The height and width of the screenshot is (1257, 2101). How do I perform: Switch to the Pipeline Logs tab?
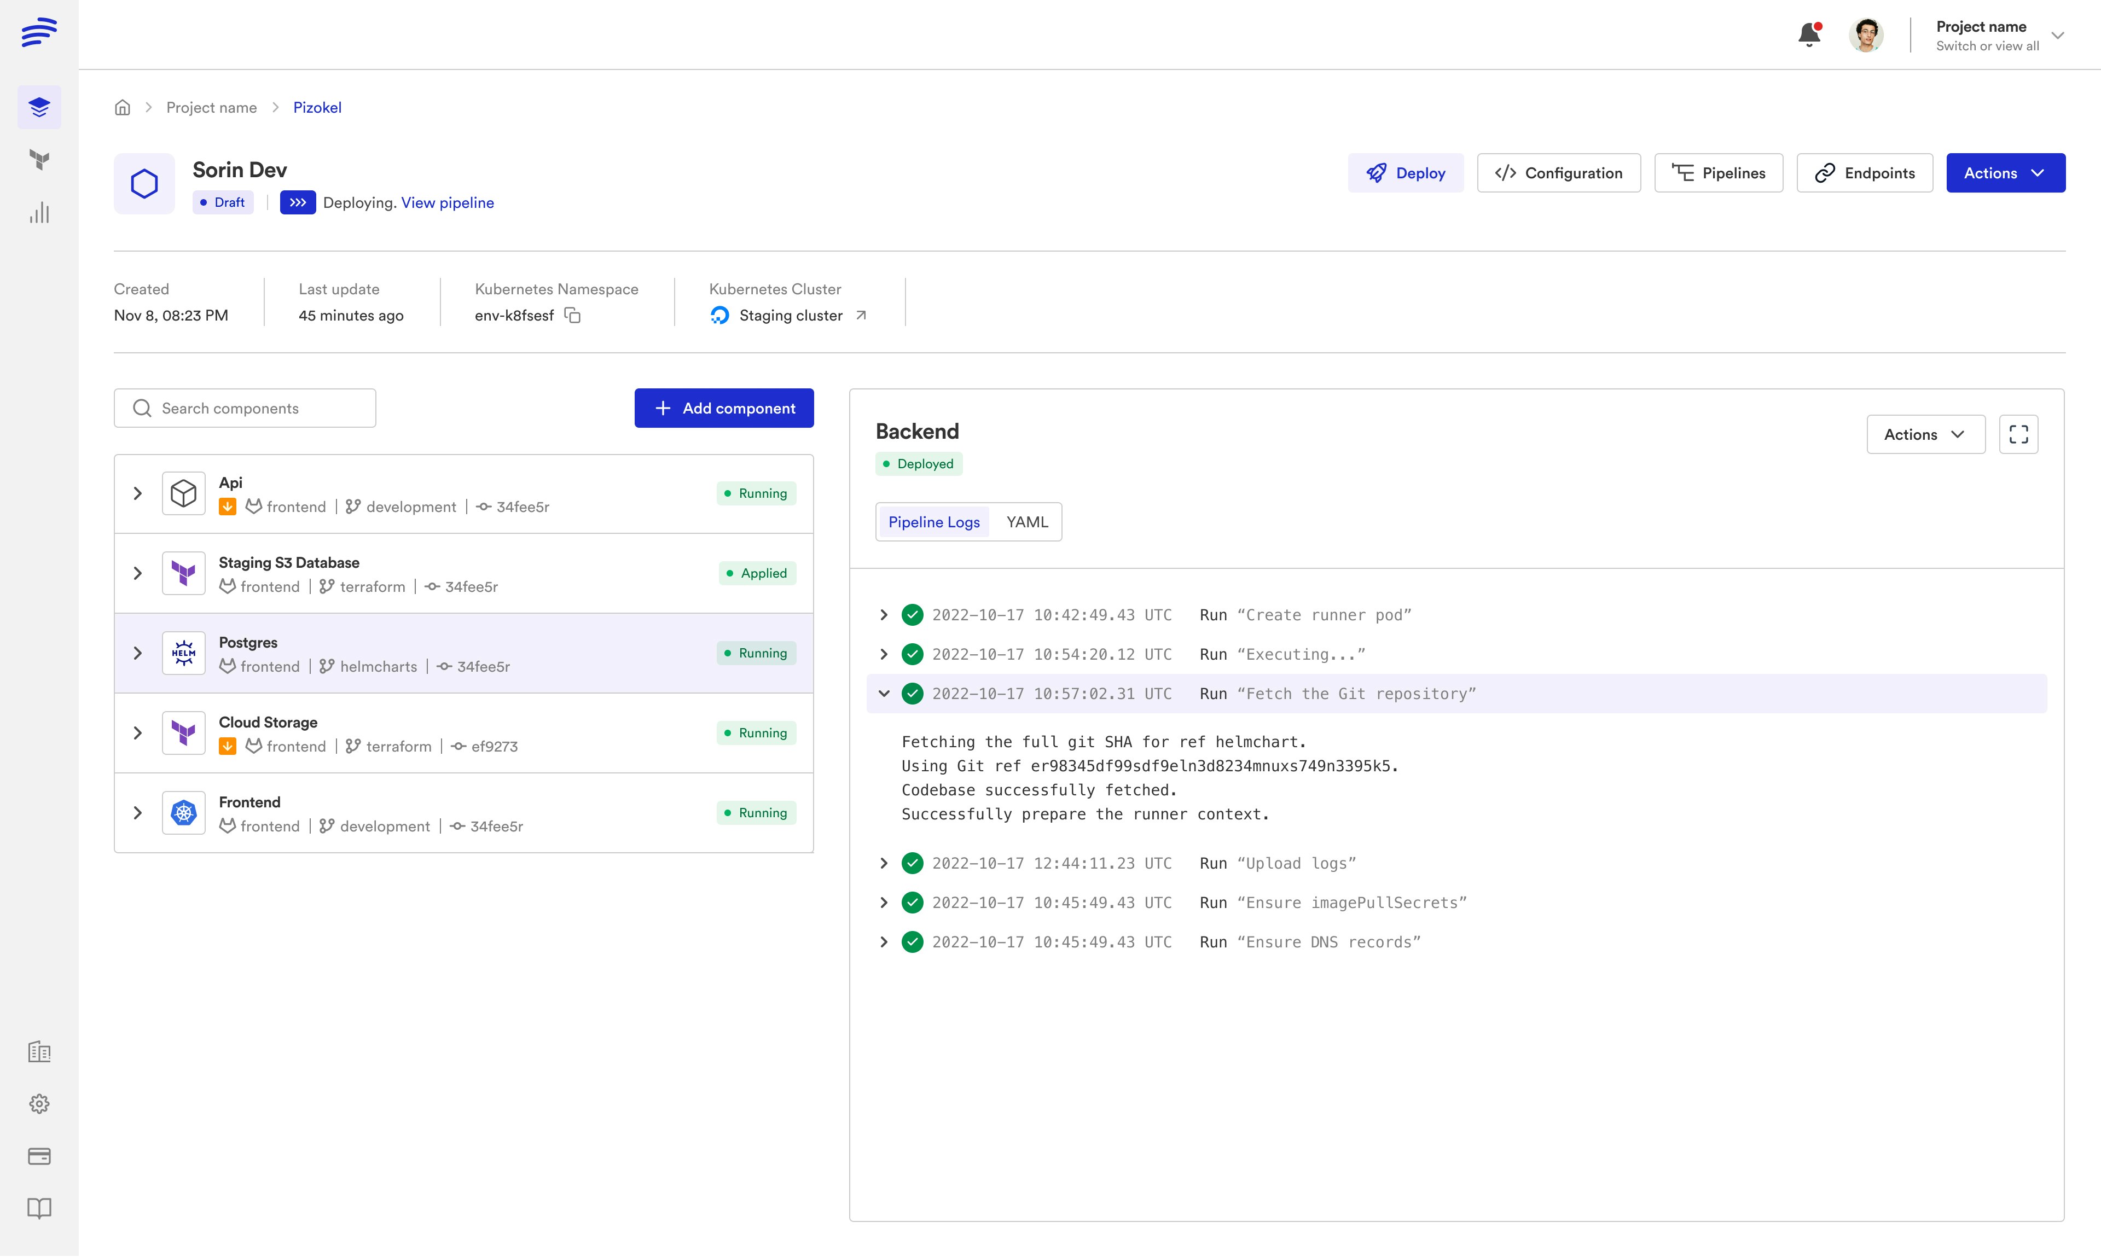[x=933, y=522]
